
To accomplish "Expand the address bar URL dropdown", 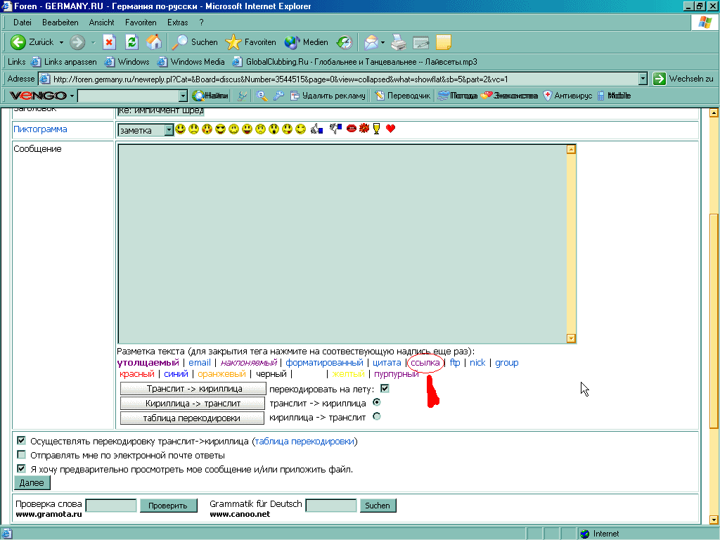I will click(643, 79).
